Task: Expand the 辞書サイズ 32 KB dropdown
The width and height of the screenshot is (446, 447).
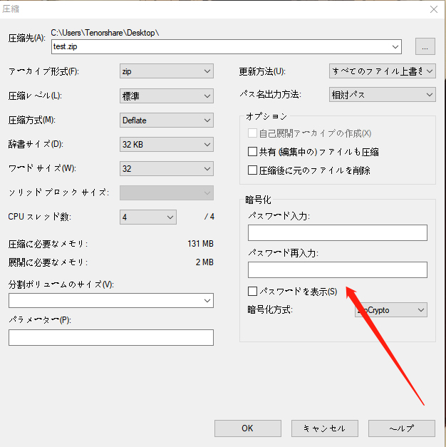Action: click(167, 144)
